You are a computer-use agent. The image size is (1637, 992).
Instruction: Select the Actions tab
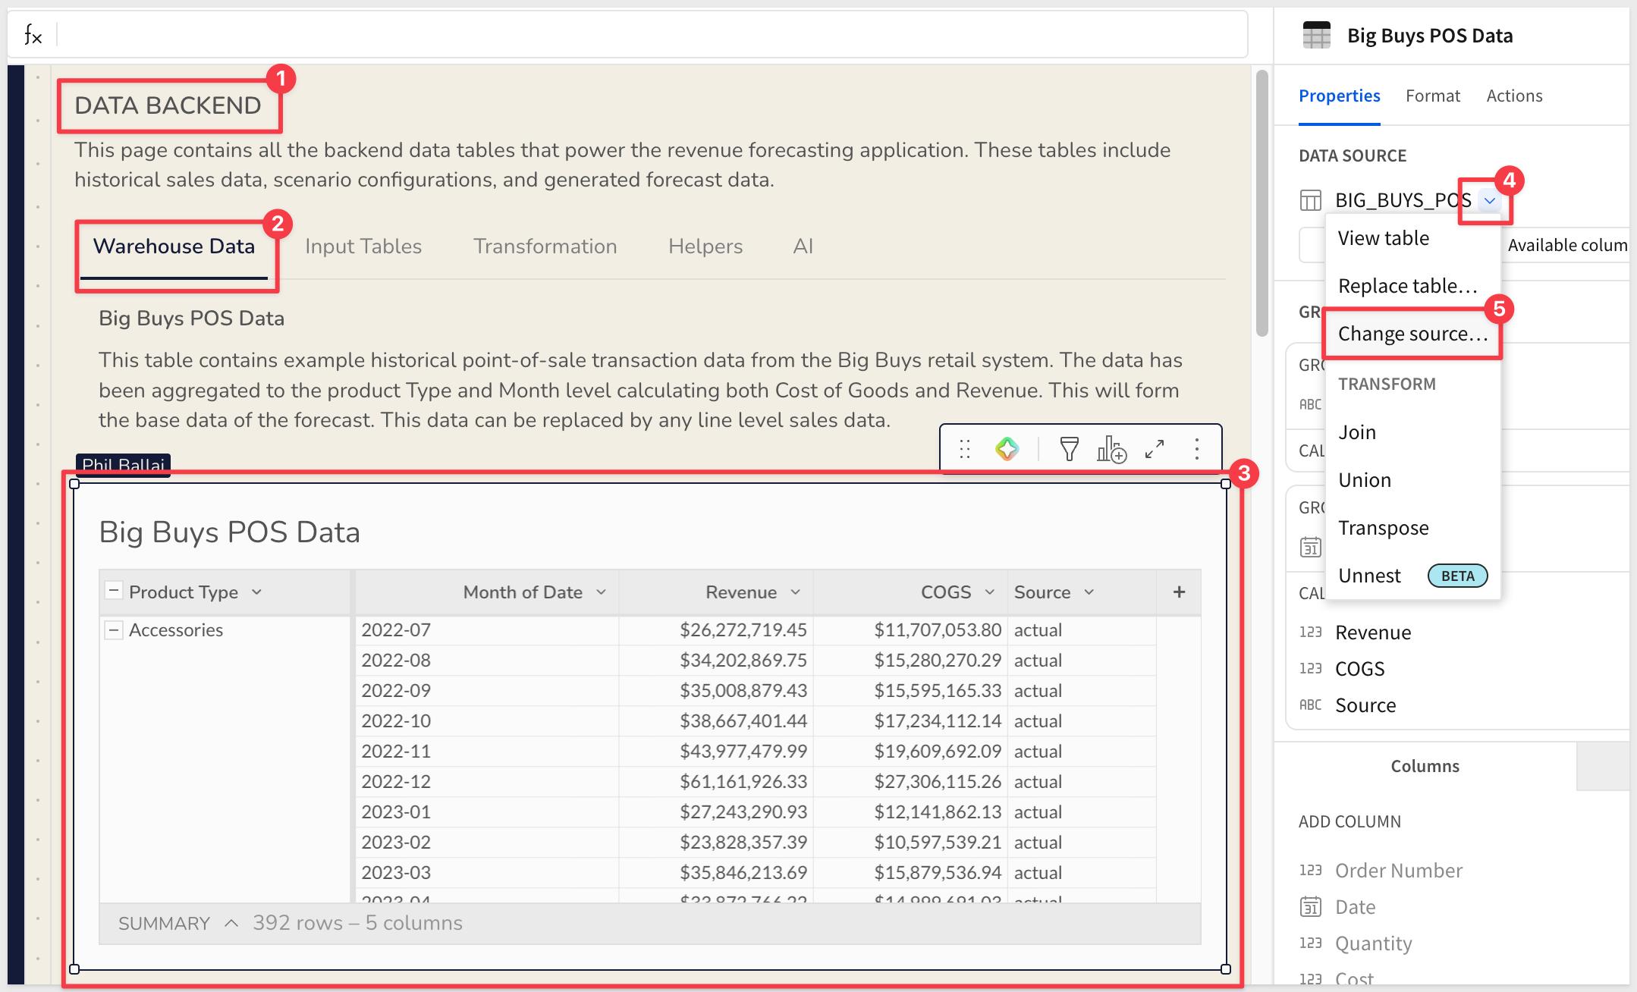1515,96
